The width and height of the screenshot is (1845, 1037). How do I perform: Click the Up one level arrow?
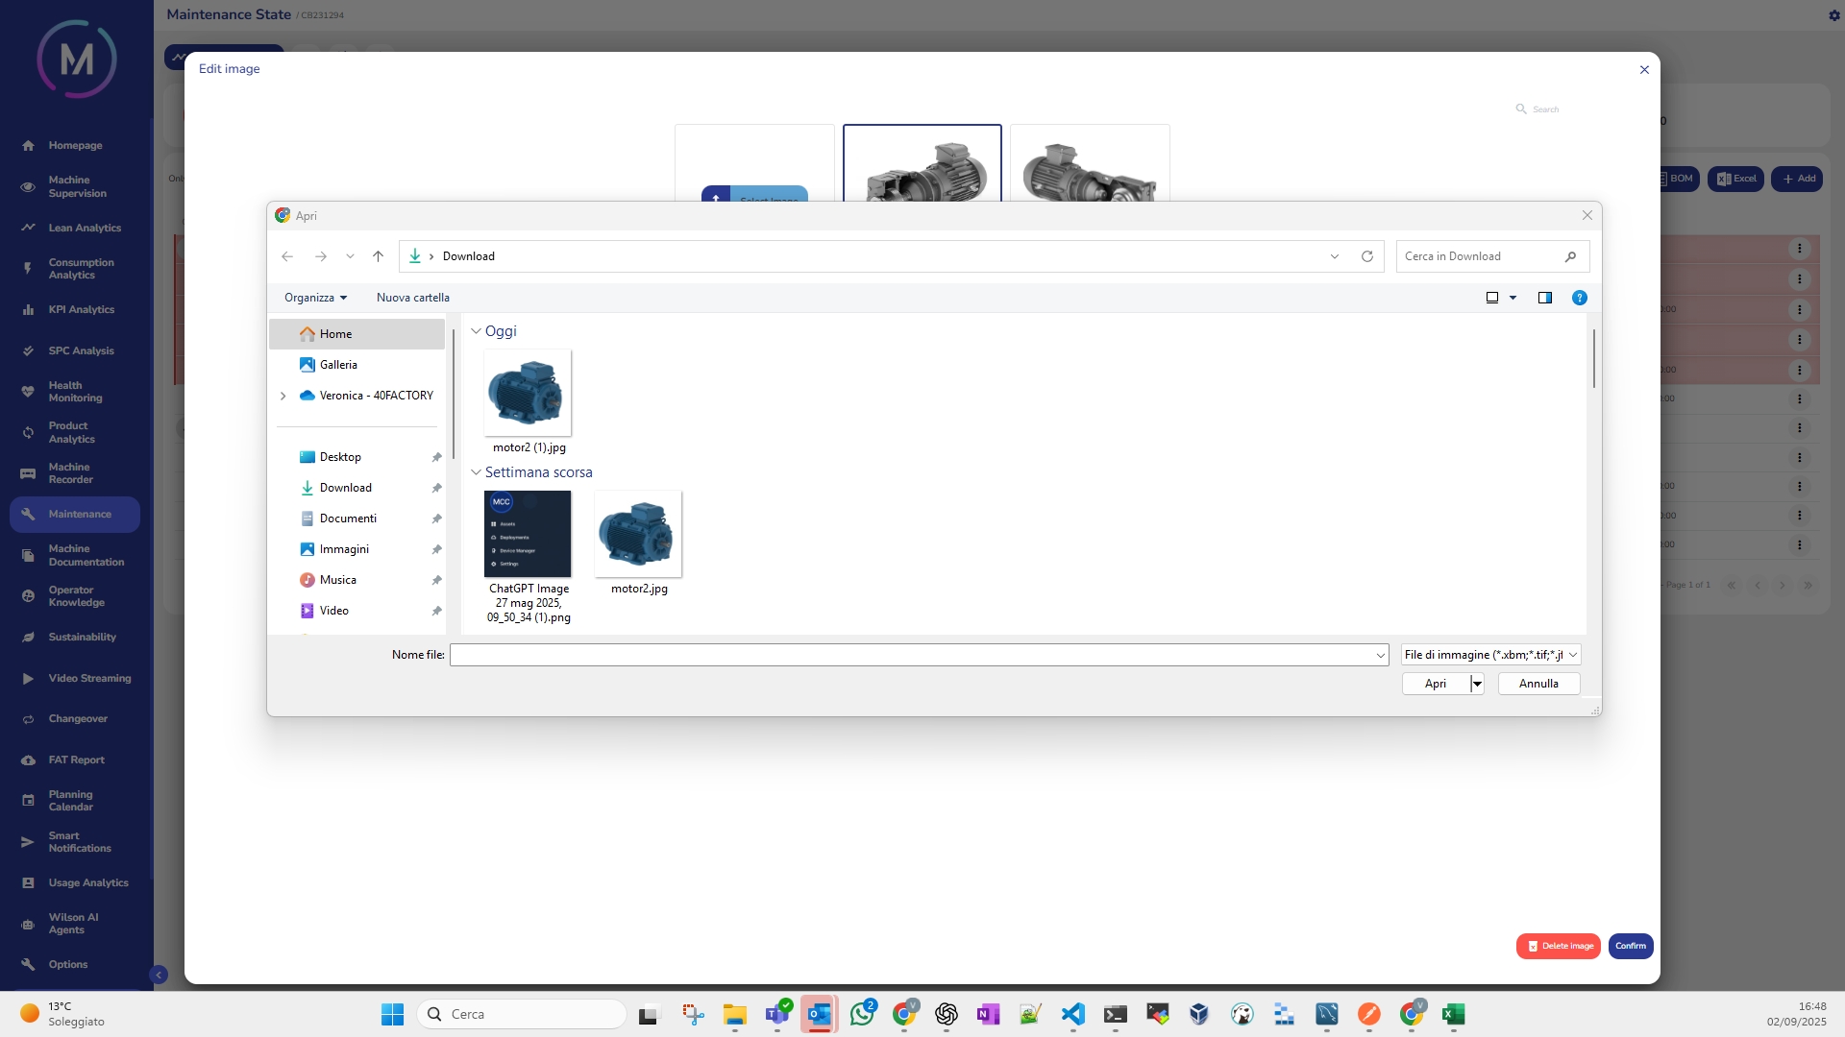point(378,256)
